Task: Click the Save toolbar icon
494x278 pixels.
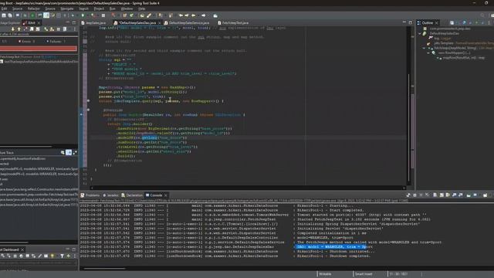Action: 4,15
